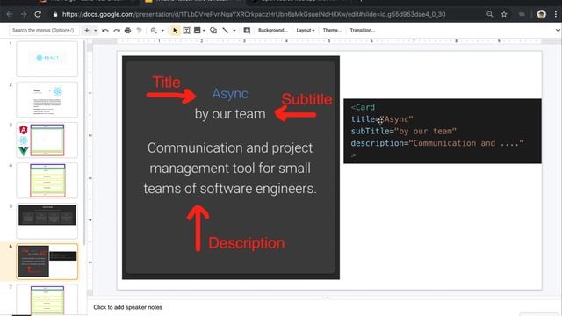Choose the Line tool

pos(225,31)
